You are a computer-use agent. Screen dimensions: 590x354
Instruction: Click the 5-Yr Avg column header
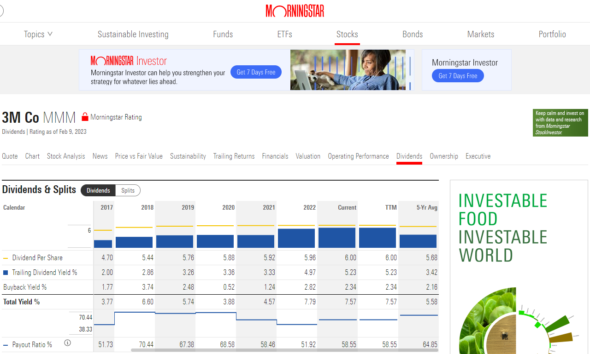tap(427, 208)
